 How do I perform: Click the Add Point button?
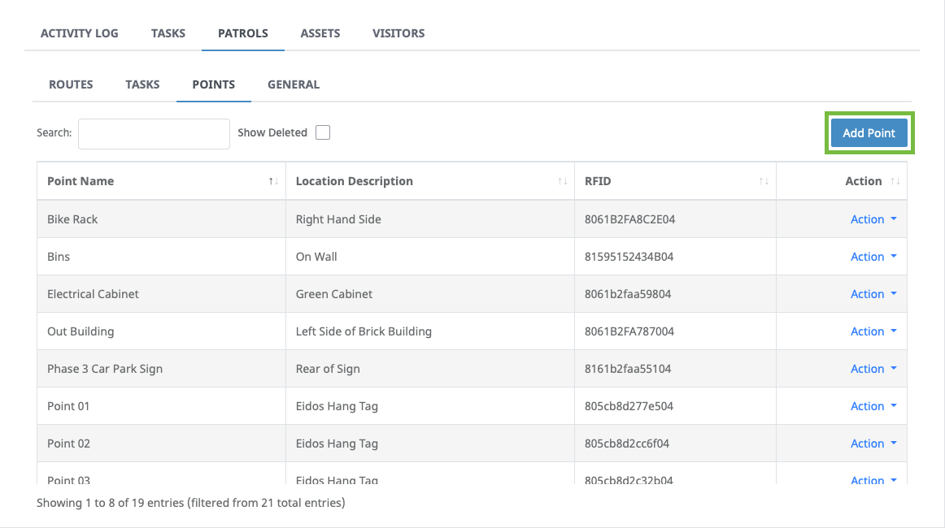(869, 132)
